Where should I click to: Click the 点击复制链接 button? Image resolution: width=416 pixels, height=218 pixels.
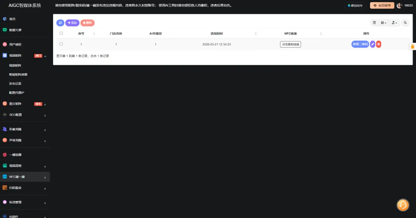click(x=290, y=45)
